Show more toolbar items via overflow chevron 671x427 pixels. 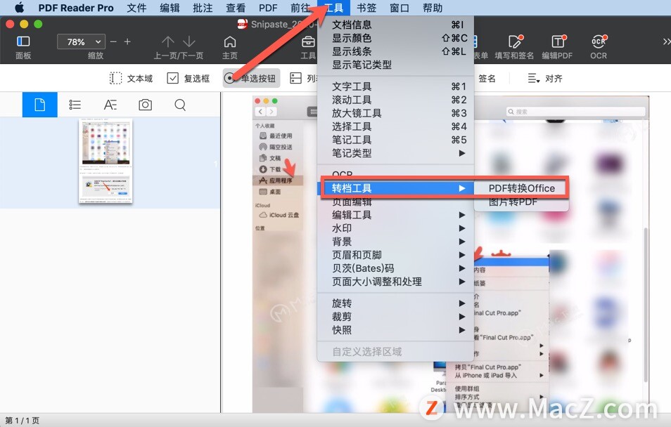[666, 42]
